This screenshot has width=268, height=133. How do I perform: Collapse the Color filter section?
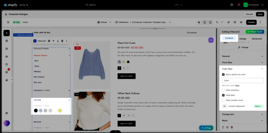[x=243, y=69]
